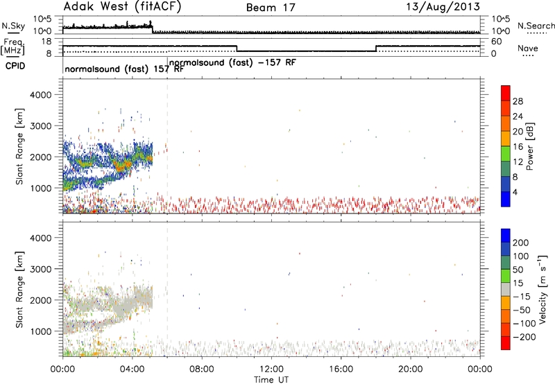The width and height of the screenshot is (555, 384).
Task: Click the 4000 tick on power panel
Action: [x=41, y=95]
